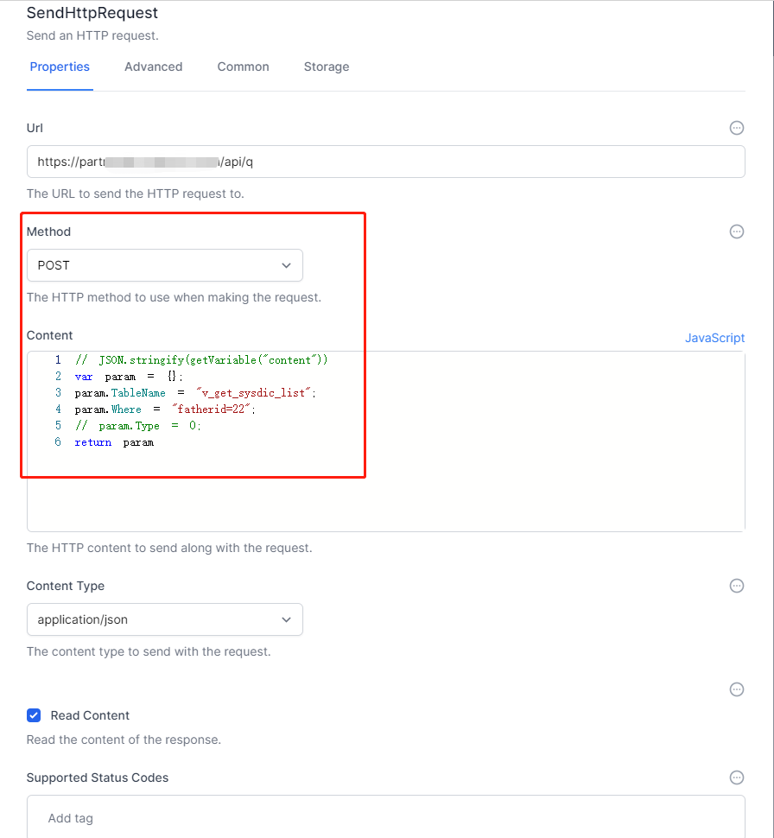Click the chevron arrow on the Method dropdown
The width and height of the screenshot is (774, 838).
[286, 265]
